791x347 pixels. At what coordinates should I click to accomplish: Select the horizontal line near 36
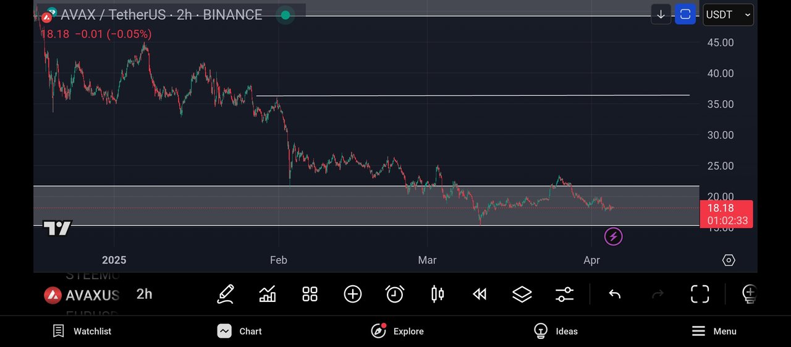tap(473, 96)
